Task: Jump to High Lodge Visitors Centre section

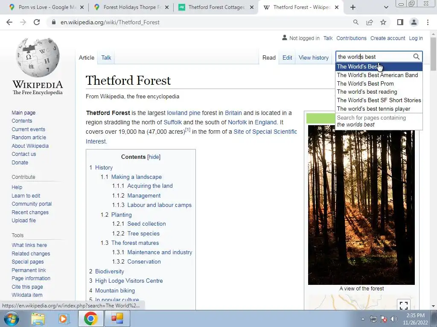Action: click(129, 281)
